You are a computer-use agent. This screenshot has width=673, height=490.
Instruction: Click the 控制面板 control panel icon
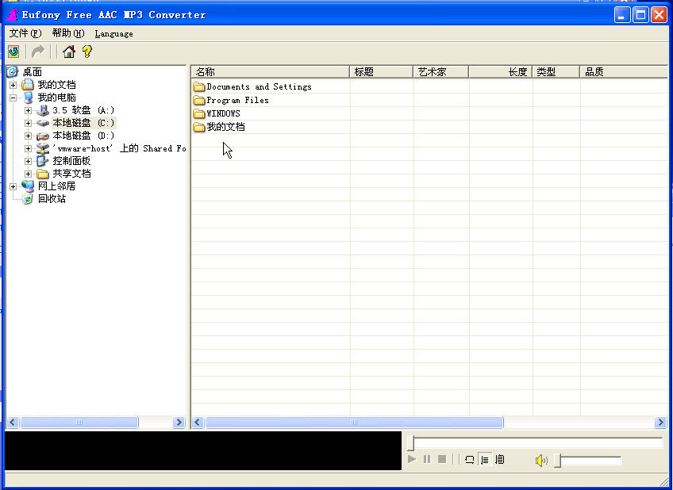(x=43, y=161)
